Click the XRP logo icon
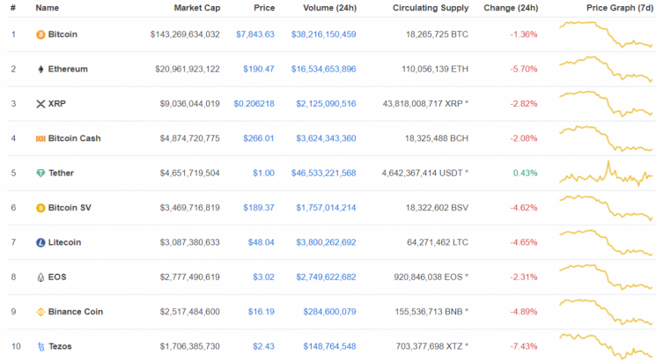Screen dimensions: 656x363 [41, 104]
